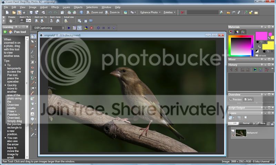Select the Background layer thumbnail
Screen dimensions: 276x165
(240, 133)
